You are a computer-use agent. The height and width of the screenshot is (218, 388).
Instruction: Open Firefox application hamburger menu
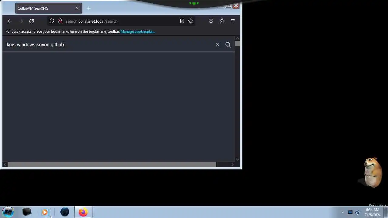(233, 21)
